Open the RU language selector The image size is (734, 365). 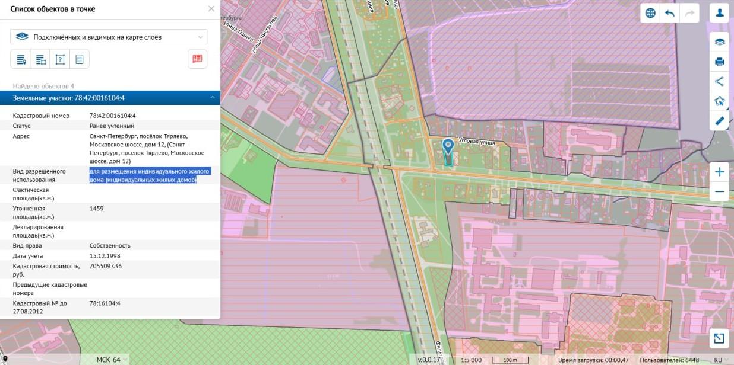click(x=721, y=360)
